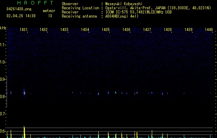The width and height of the screenshot is (217, 138).
Task: Click the meteor label
Action: pyautogui.click(x=49, y=11)
